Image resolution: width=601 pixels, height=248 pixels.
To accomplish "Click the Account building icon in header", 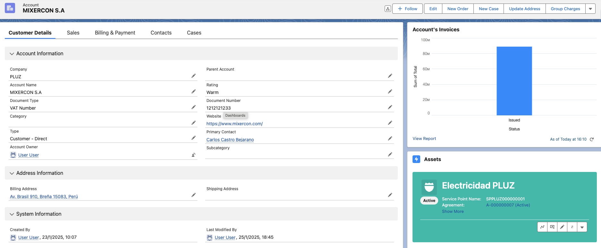I will coord(10,8).
